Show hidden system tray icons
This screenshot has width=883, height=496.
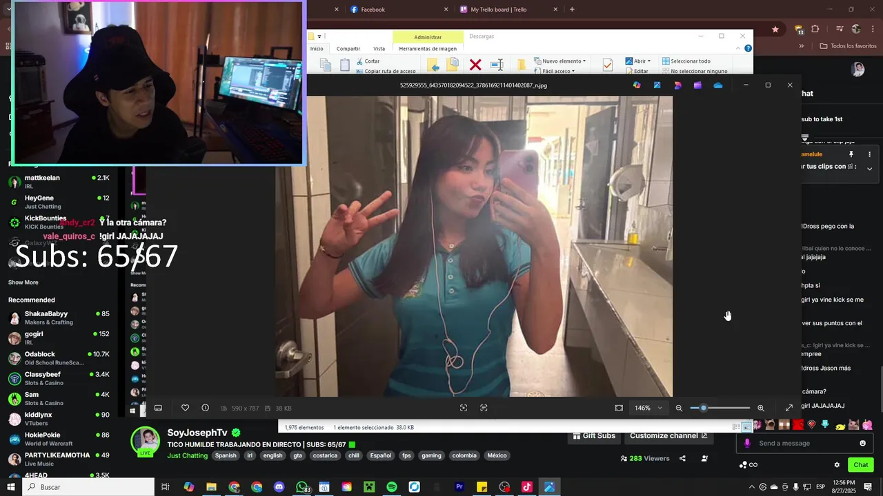click(x=751, y=487)
